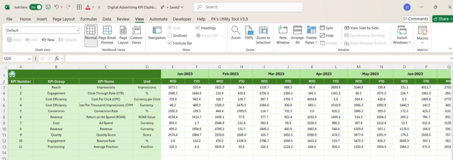This screenshot has height=160, width=453.
Task: Select the 'KPI Group' header cell
Action: click(x=56, y=81)
